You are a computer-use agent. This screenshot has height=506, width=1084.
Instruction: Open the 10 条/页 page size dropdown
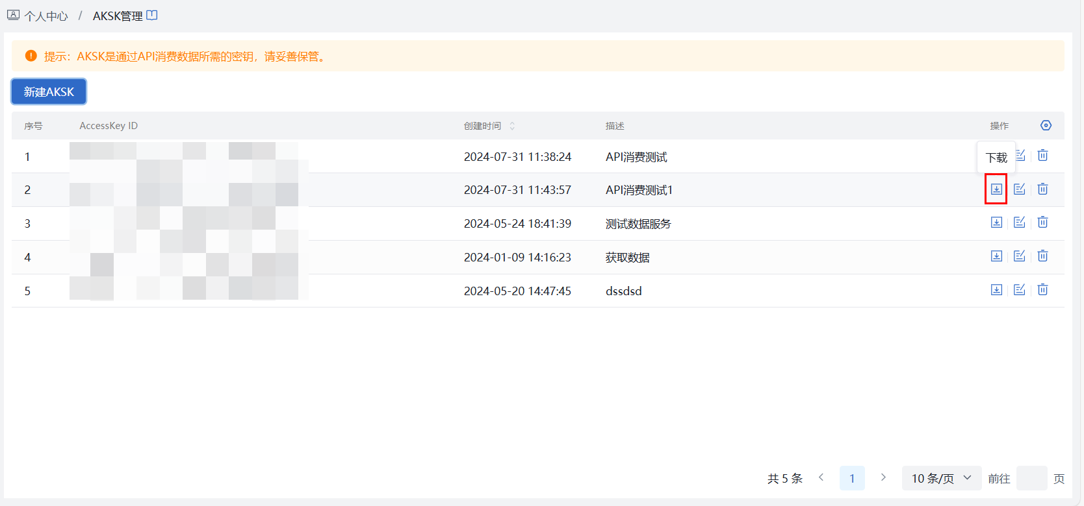(942, 478)
